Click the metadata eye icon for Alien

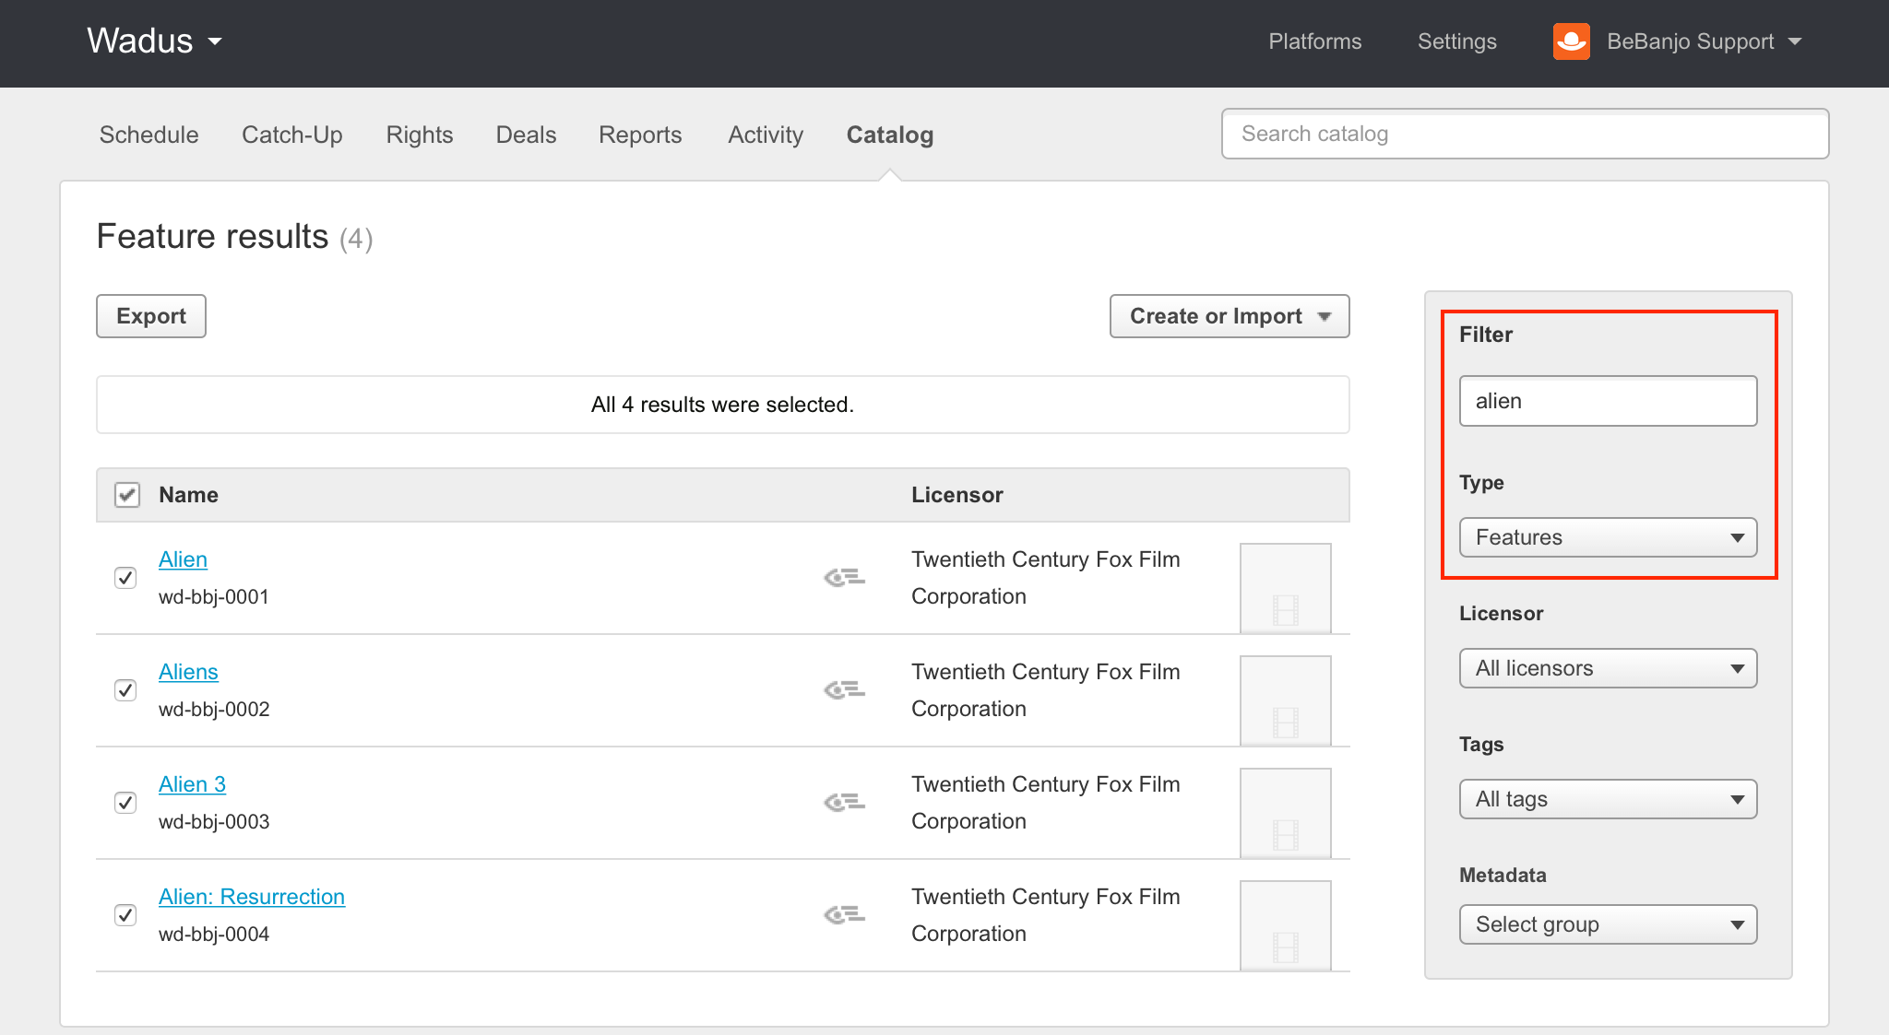click(843, 578)
